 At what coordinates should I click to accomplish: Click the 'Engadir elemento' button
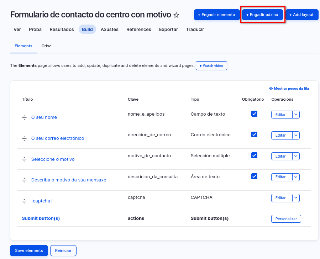[x=216, y=15]
